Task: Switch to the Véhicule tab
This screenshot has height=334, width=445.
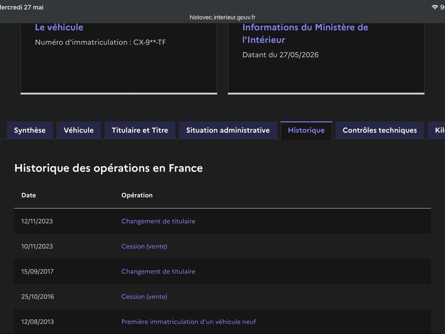Action: pos(78,130)
